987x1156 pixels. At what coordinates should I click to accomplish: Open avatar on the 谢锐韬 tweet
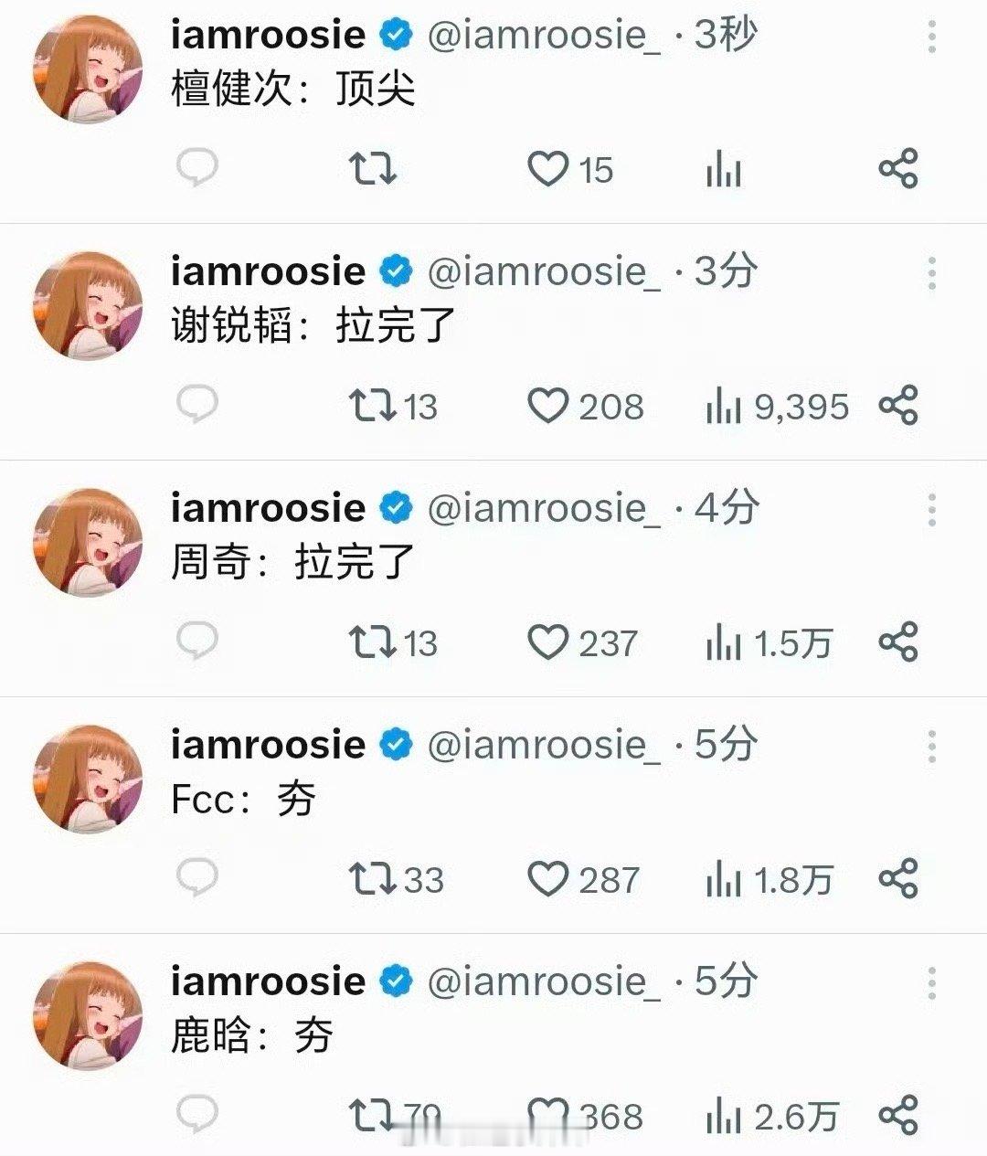(x=88, y=305)
